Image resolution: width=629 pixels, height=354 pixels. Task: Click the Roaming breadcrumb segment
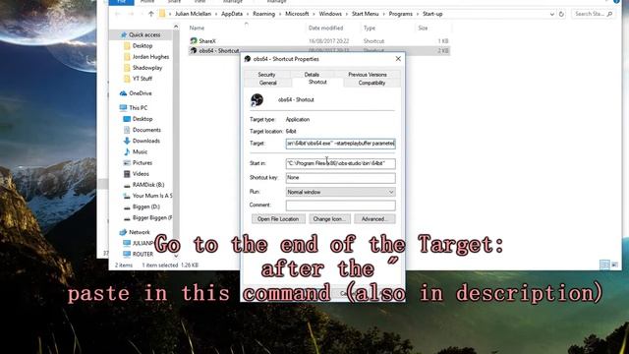tap(264, 14)
